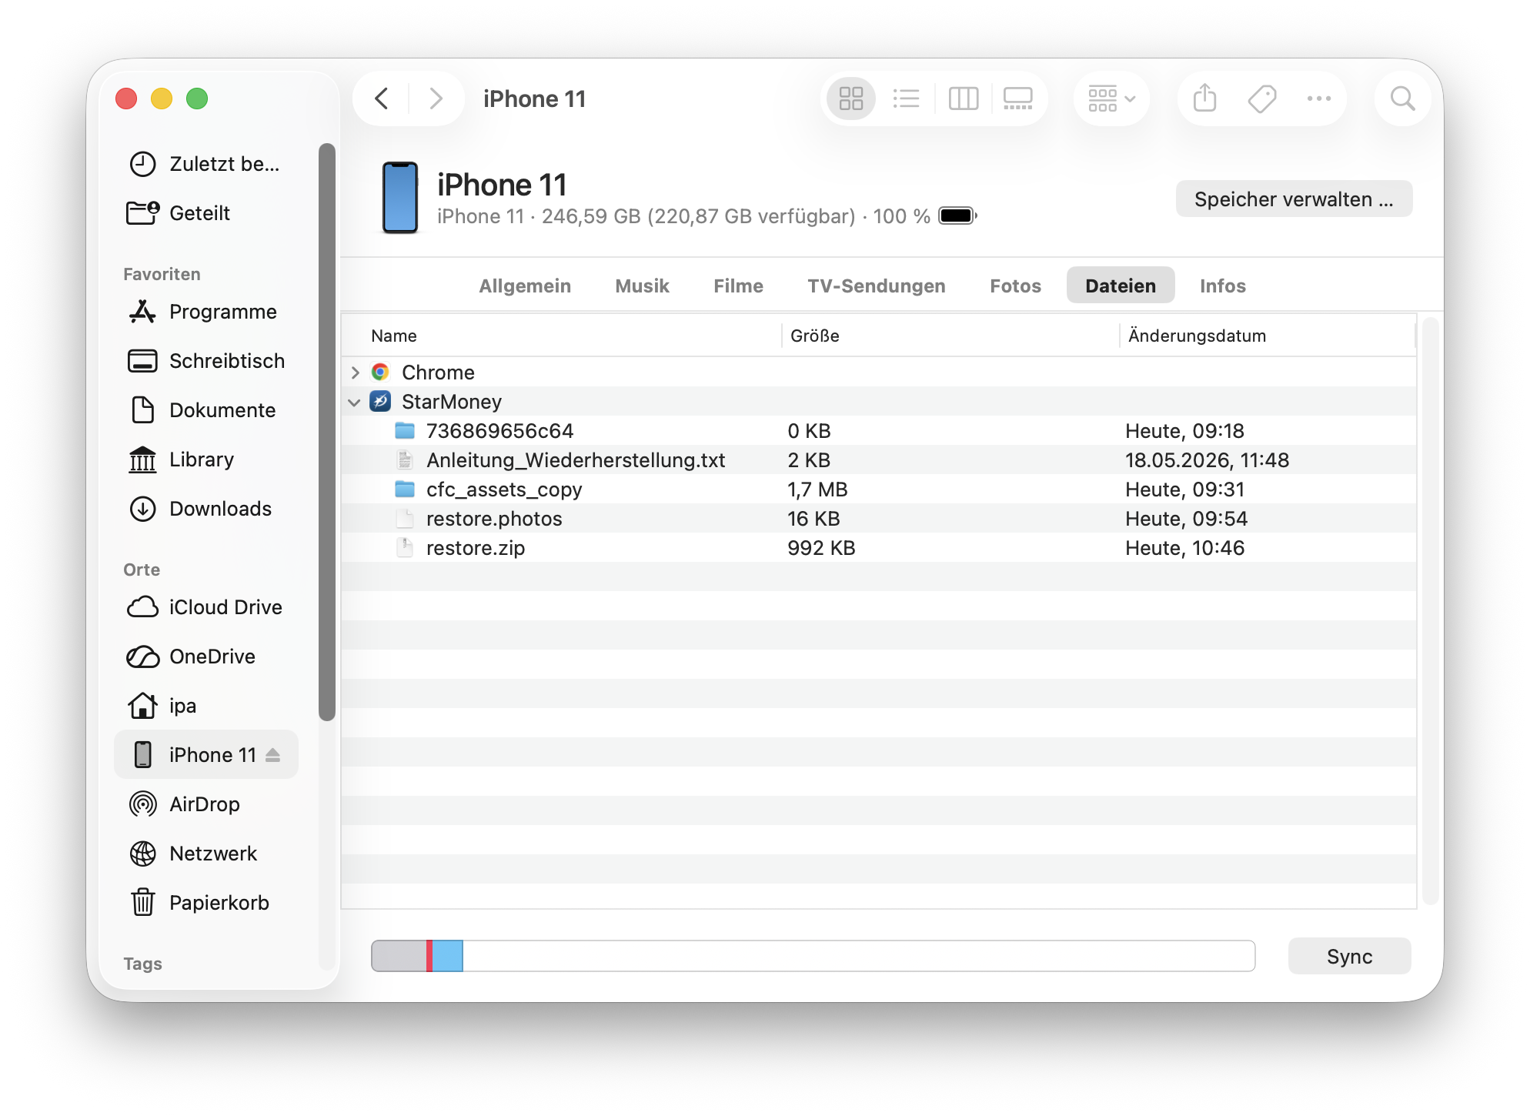Screen dimensions: 1530x1116
Task: Click the Speicher verwalten button
Action: pyautogui.click(x=1294, y=199)
